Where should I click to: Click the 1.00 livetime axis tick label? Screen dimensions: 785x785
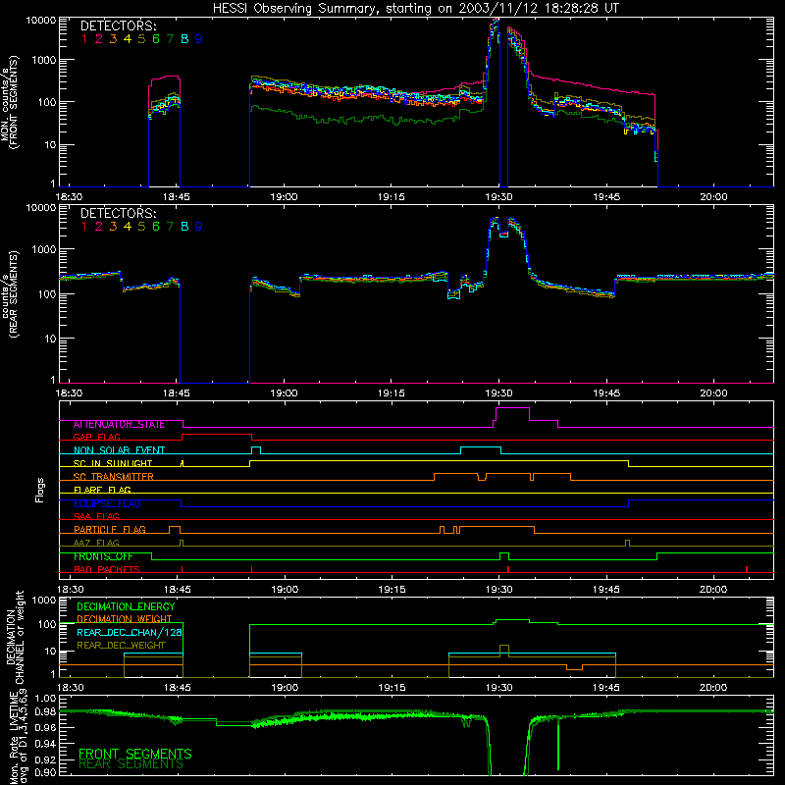(45, 699)
